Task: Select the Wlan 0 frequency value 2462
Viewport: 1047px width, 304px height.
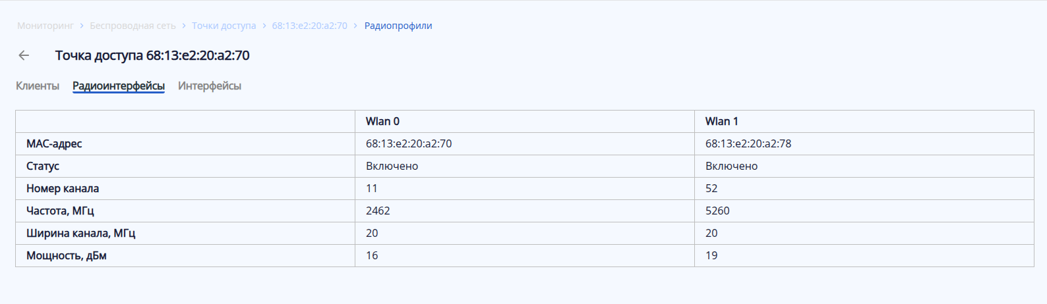Action: tap(378, 211)
